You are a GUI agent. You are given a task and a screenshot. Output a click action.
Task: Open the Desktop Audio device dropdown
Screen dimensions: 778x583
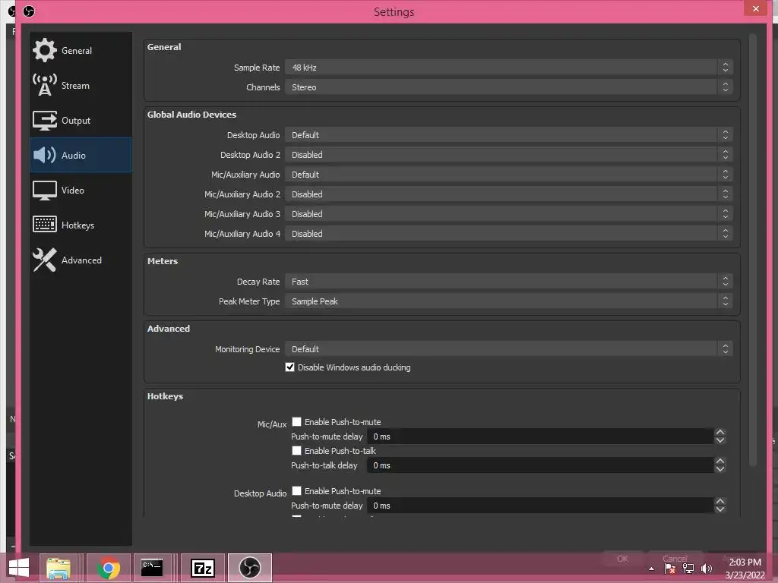tap(508, 135)
